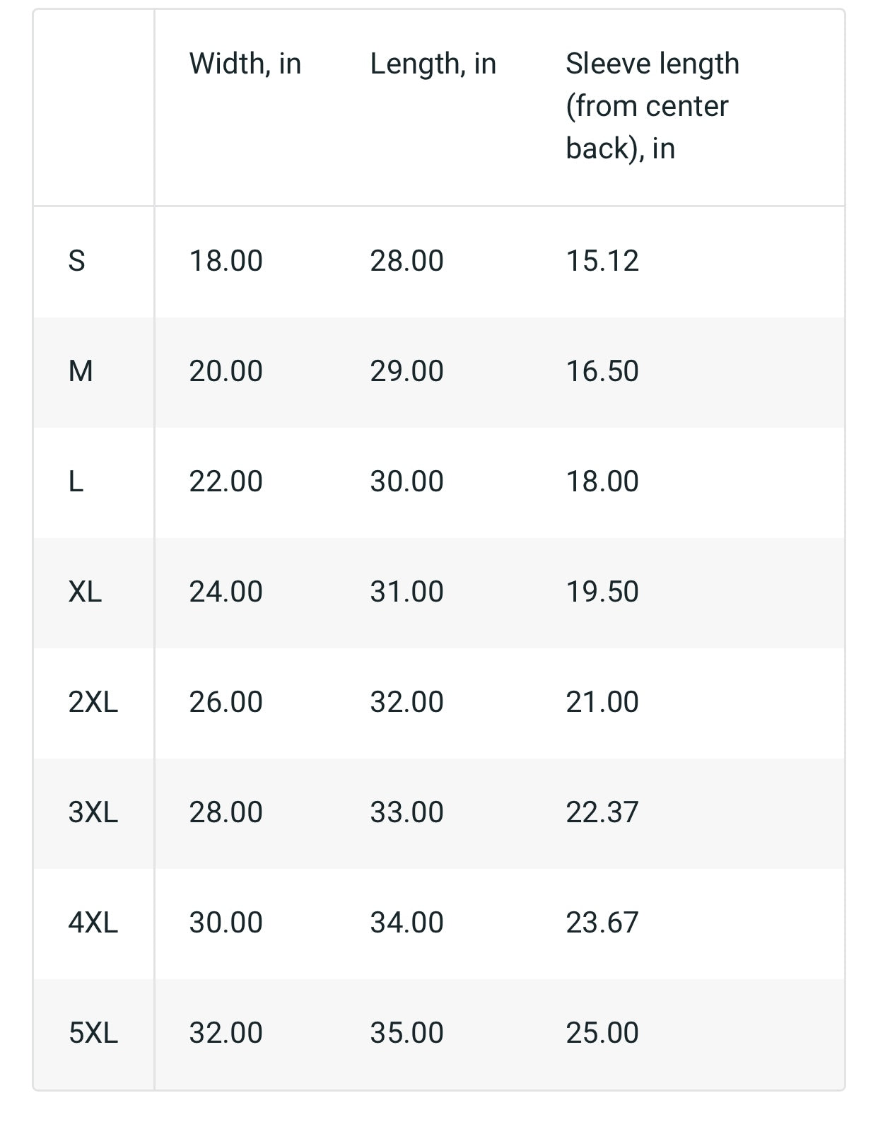Select the 2XL size row label
Image resolution: width=878 pixels, height=1134 pixels.
(93, 702)
